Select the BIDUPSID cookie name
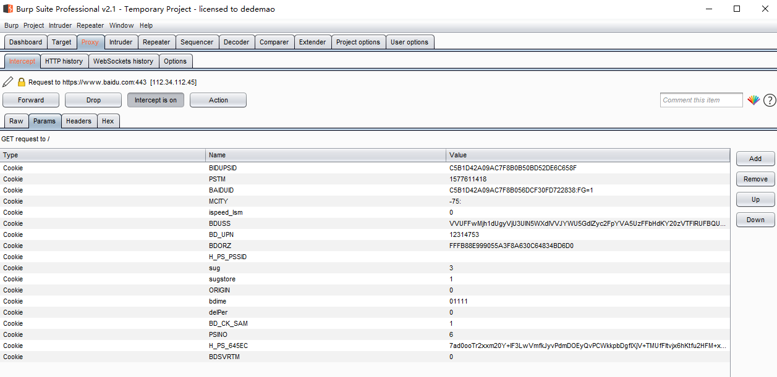Screen dimensions: 777x377 point(223,168)
